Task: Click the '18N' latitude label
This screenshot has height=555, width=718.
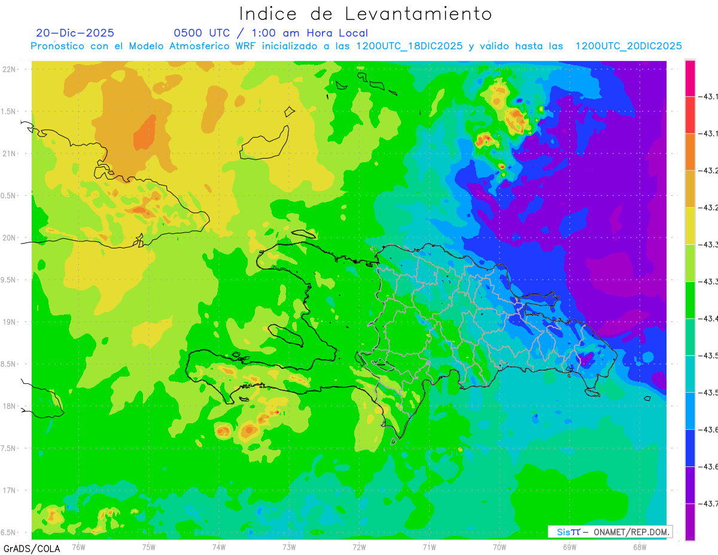Action: pos(10,406)
